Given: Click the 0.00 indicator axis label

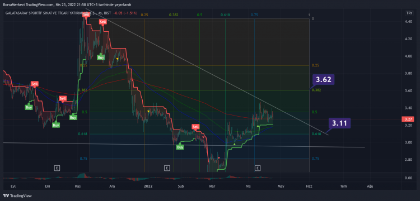Looking at the screenshot, I should click(408, 178).
